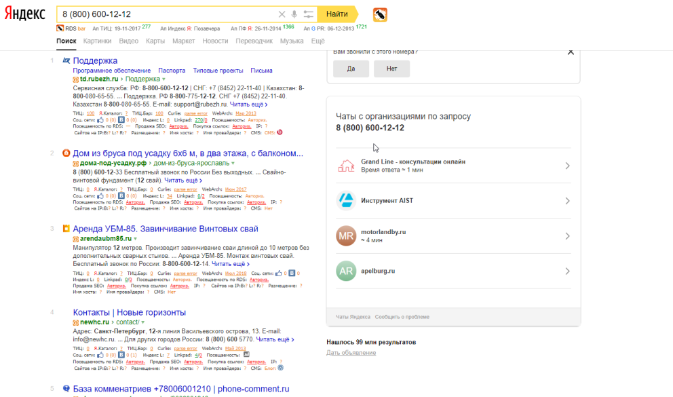Click the microphone voice search icon

click(294, 14)
